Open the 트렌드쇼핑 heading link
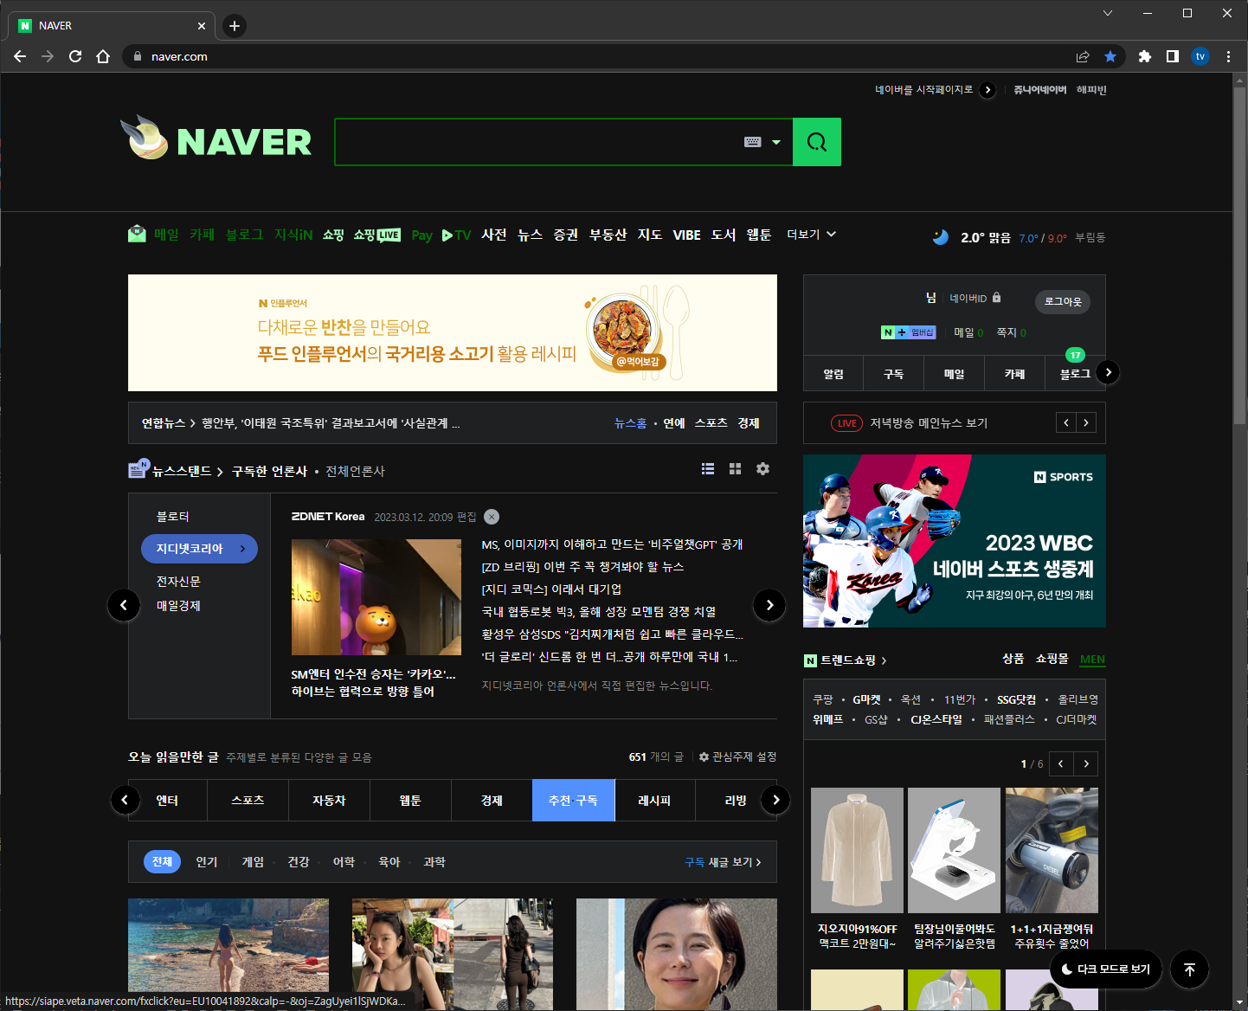This screenshot has height=1011, width=1248. [846, 660]
